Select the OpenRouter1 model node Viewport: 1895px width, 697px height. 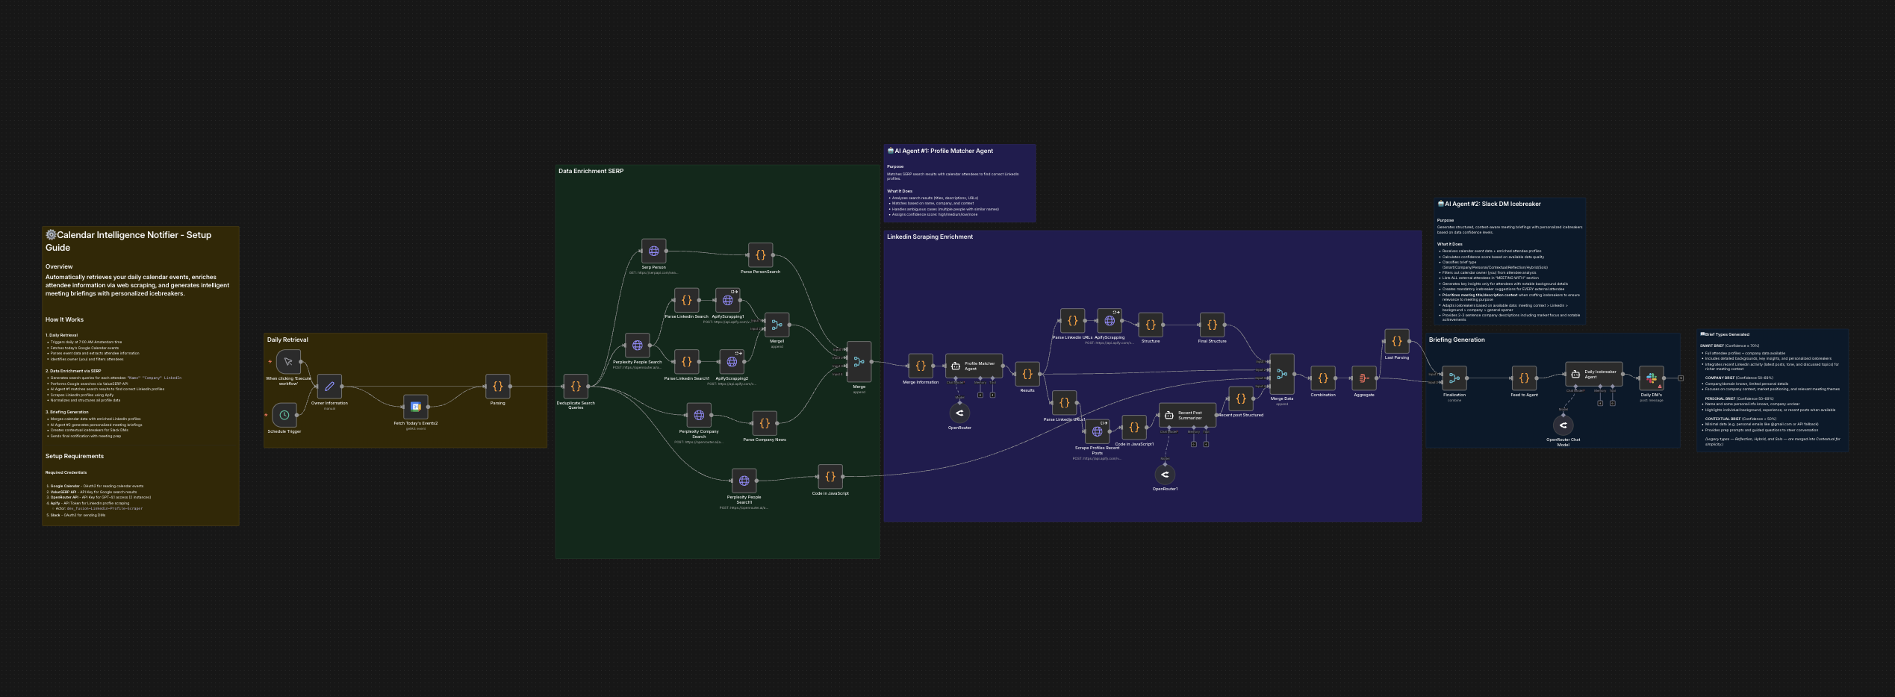(1165, 475)
